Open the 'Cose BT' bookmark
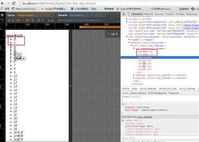199x142 pixels. 130,9
